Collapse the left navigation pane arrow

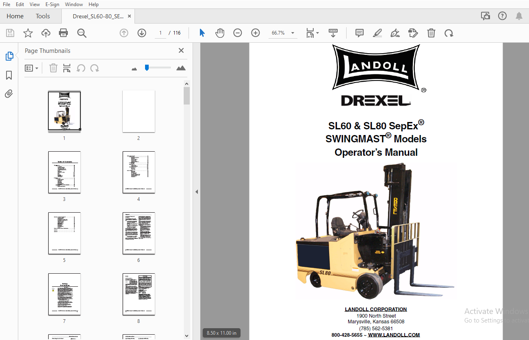(197, 192)
